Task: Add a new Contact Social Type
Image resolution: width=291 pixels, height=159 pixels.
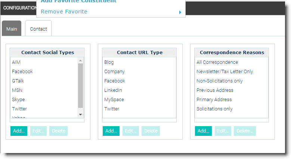Action: [x=19, y=131]
